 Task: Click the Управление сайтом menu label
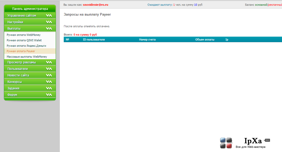coord(22,16)
